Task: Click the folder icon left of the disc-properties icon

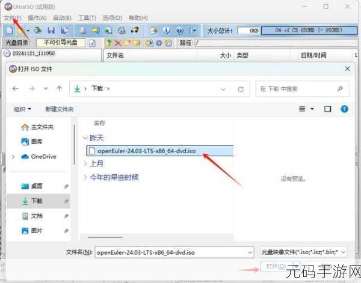Action: 137,43
